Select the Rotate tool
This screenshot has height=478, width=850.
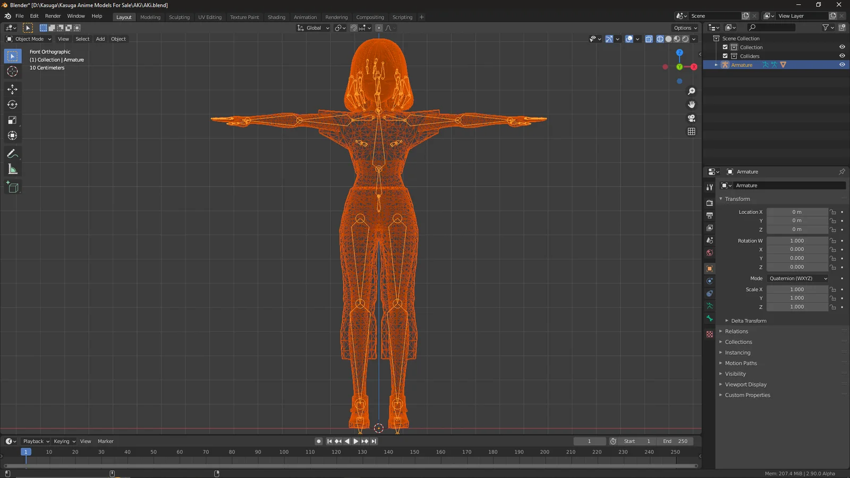click(x=12, y=105)
